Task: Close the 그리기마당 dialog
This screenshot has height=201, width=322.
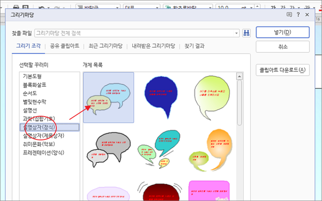Action: (x=307, y=15)
